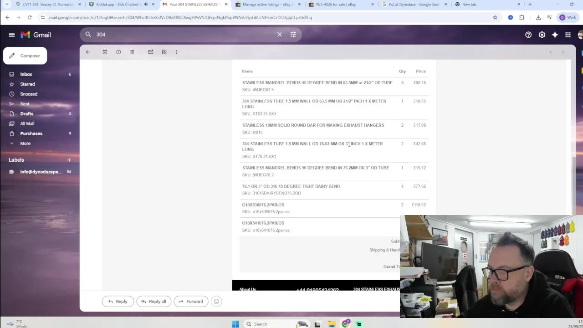Open the tab search dropdown arrow
Viewport: 583px width, 328px height.
[7, 5]
